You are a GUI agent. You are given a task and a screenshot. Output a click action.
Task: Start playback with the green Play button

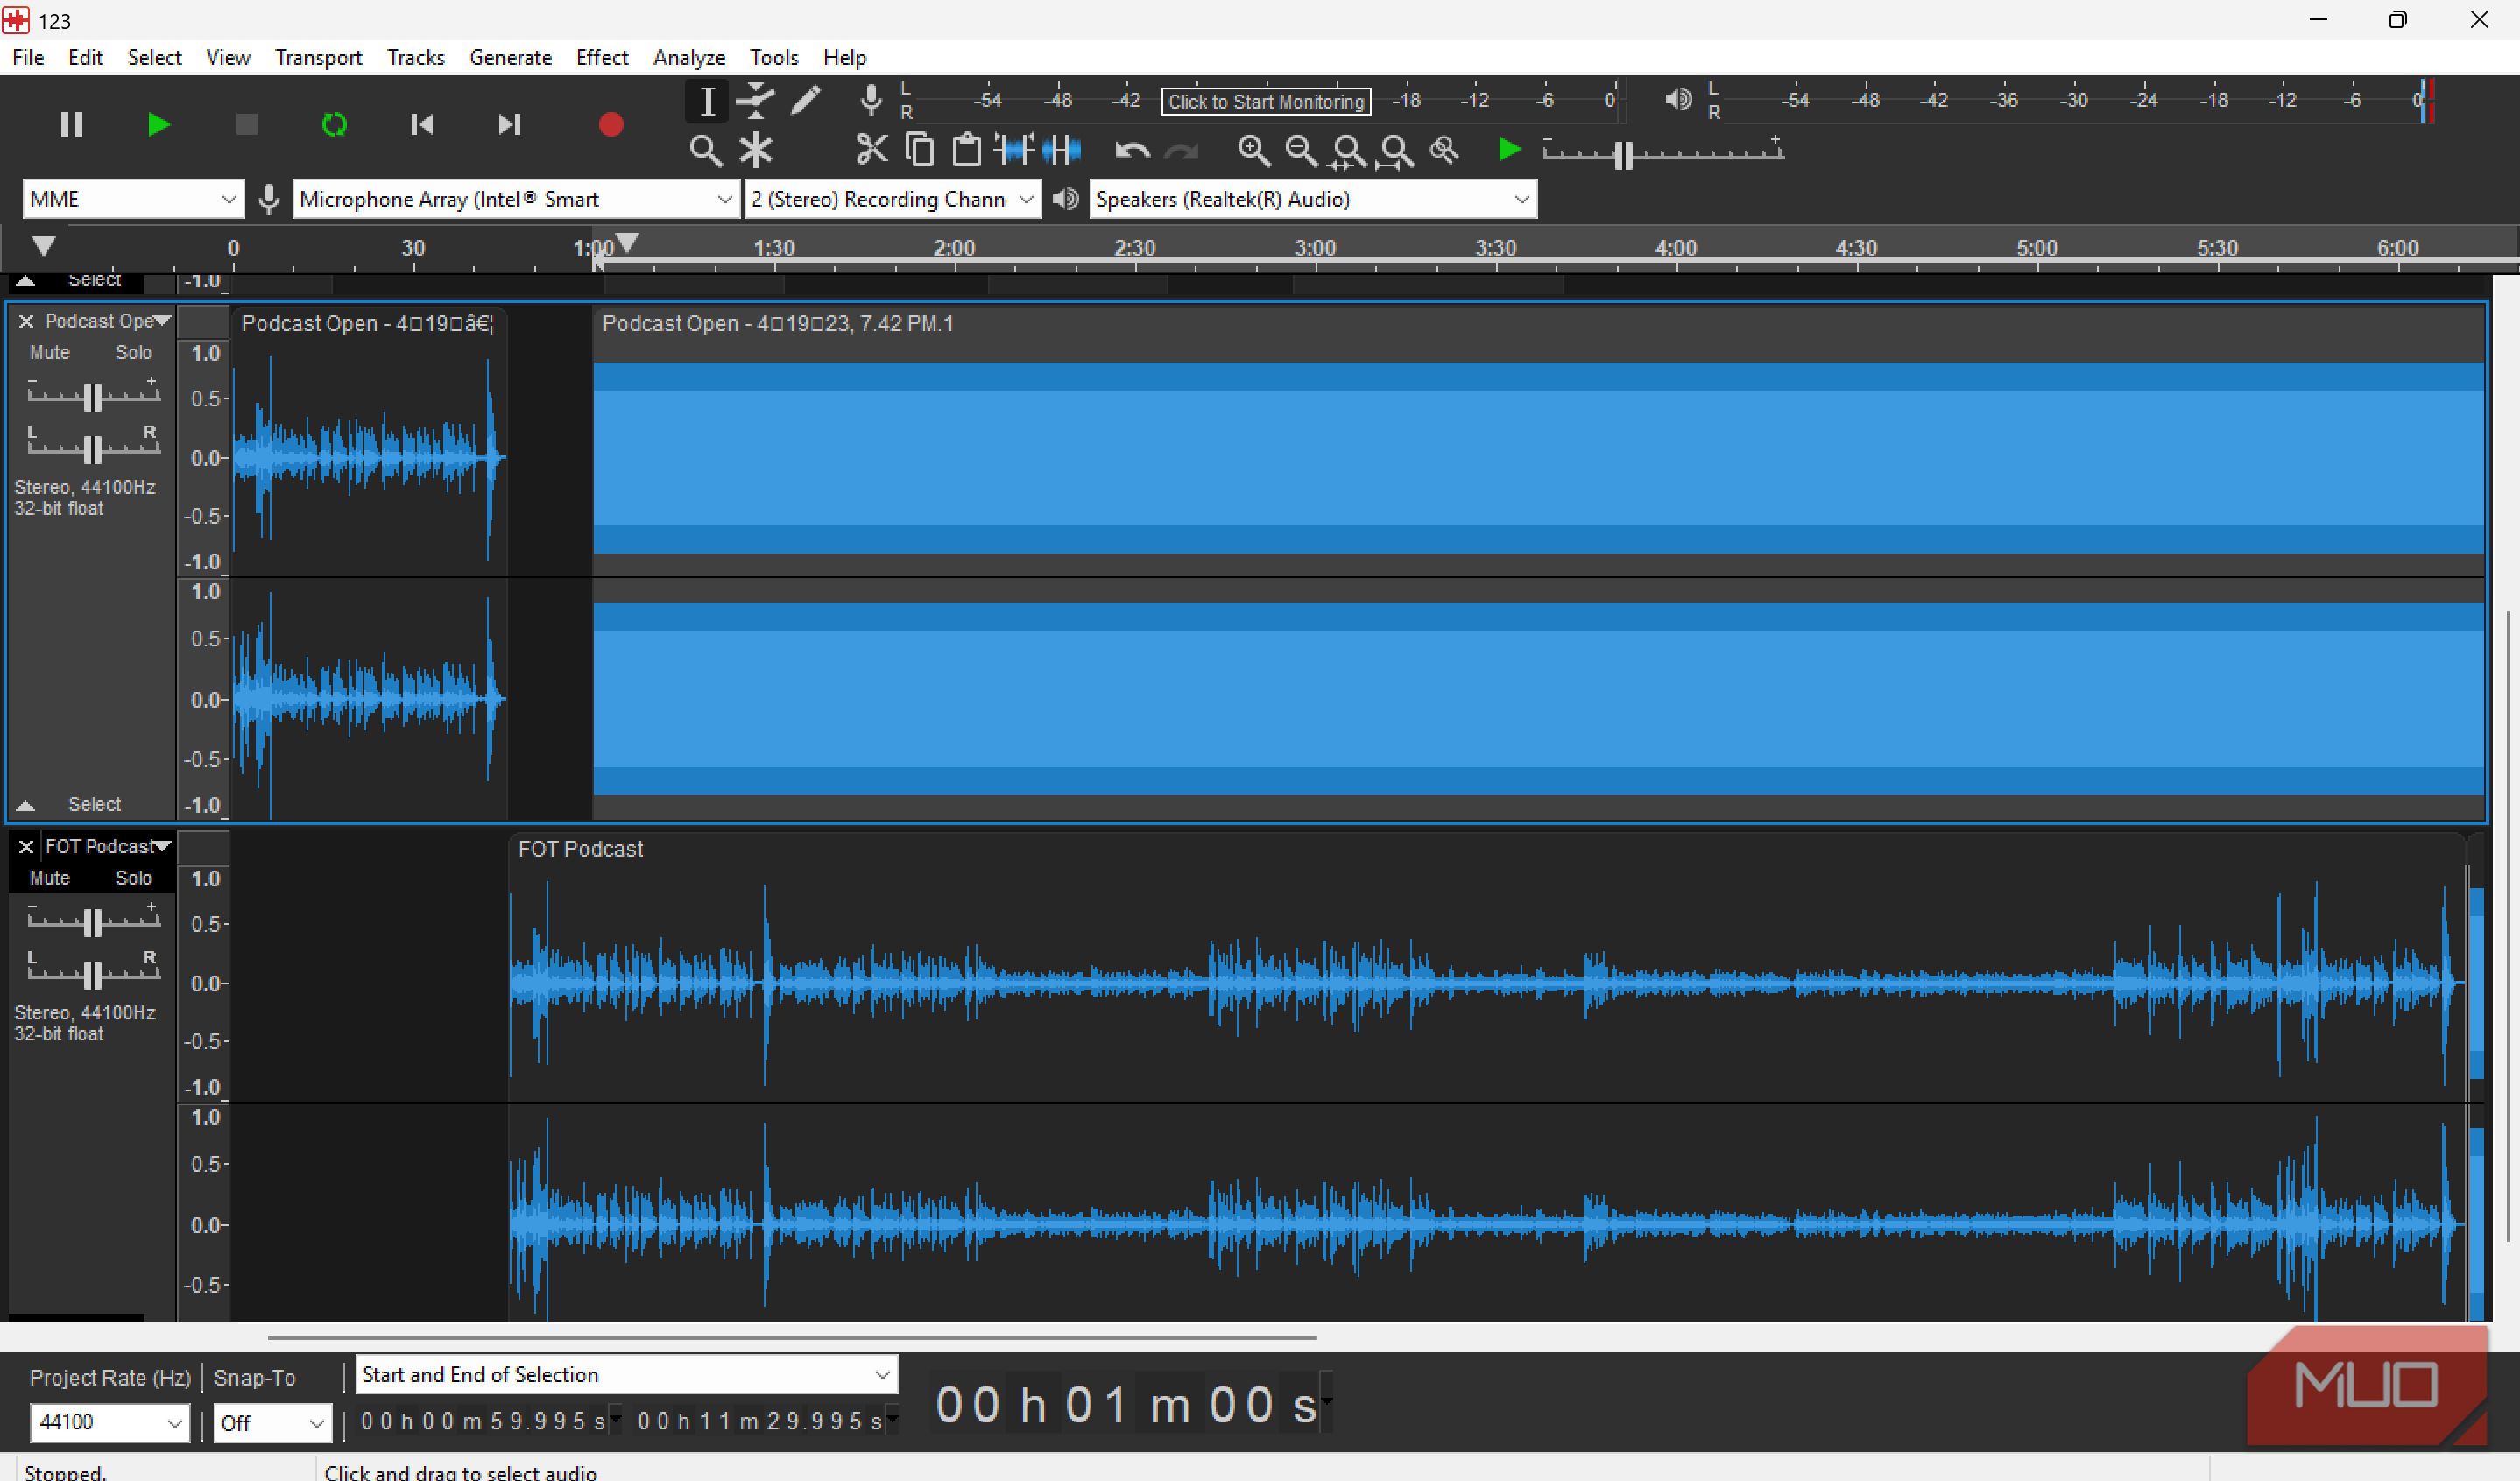(x=158, y=124)
